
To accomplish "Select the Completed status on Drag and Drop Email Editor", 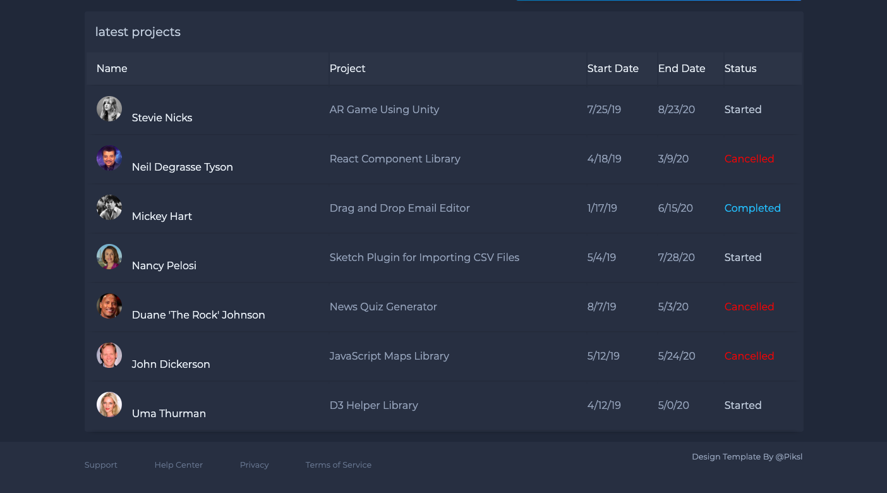I will click(x=752, y=208).
